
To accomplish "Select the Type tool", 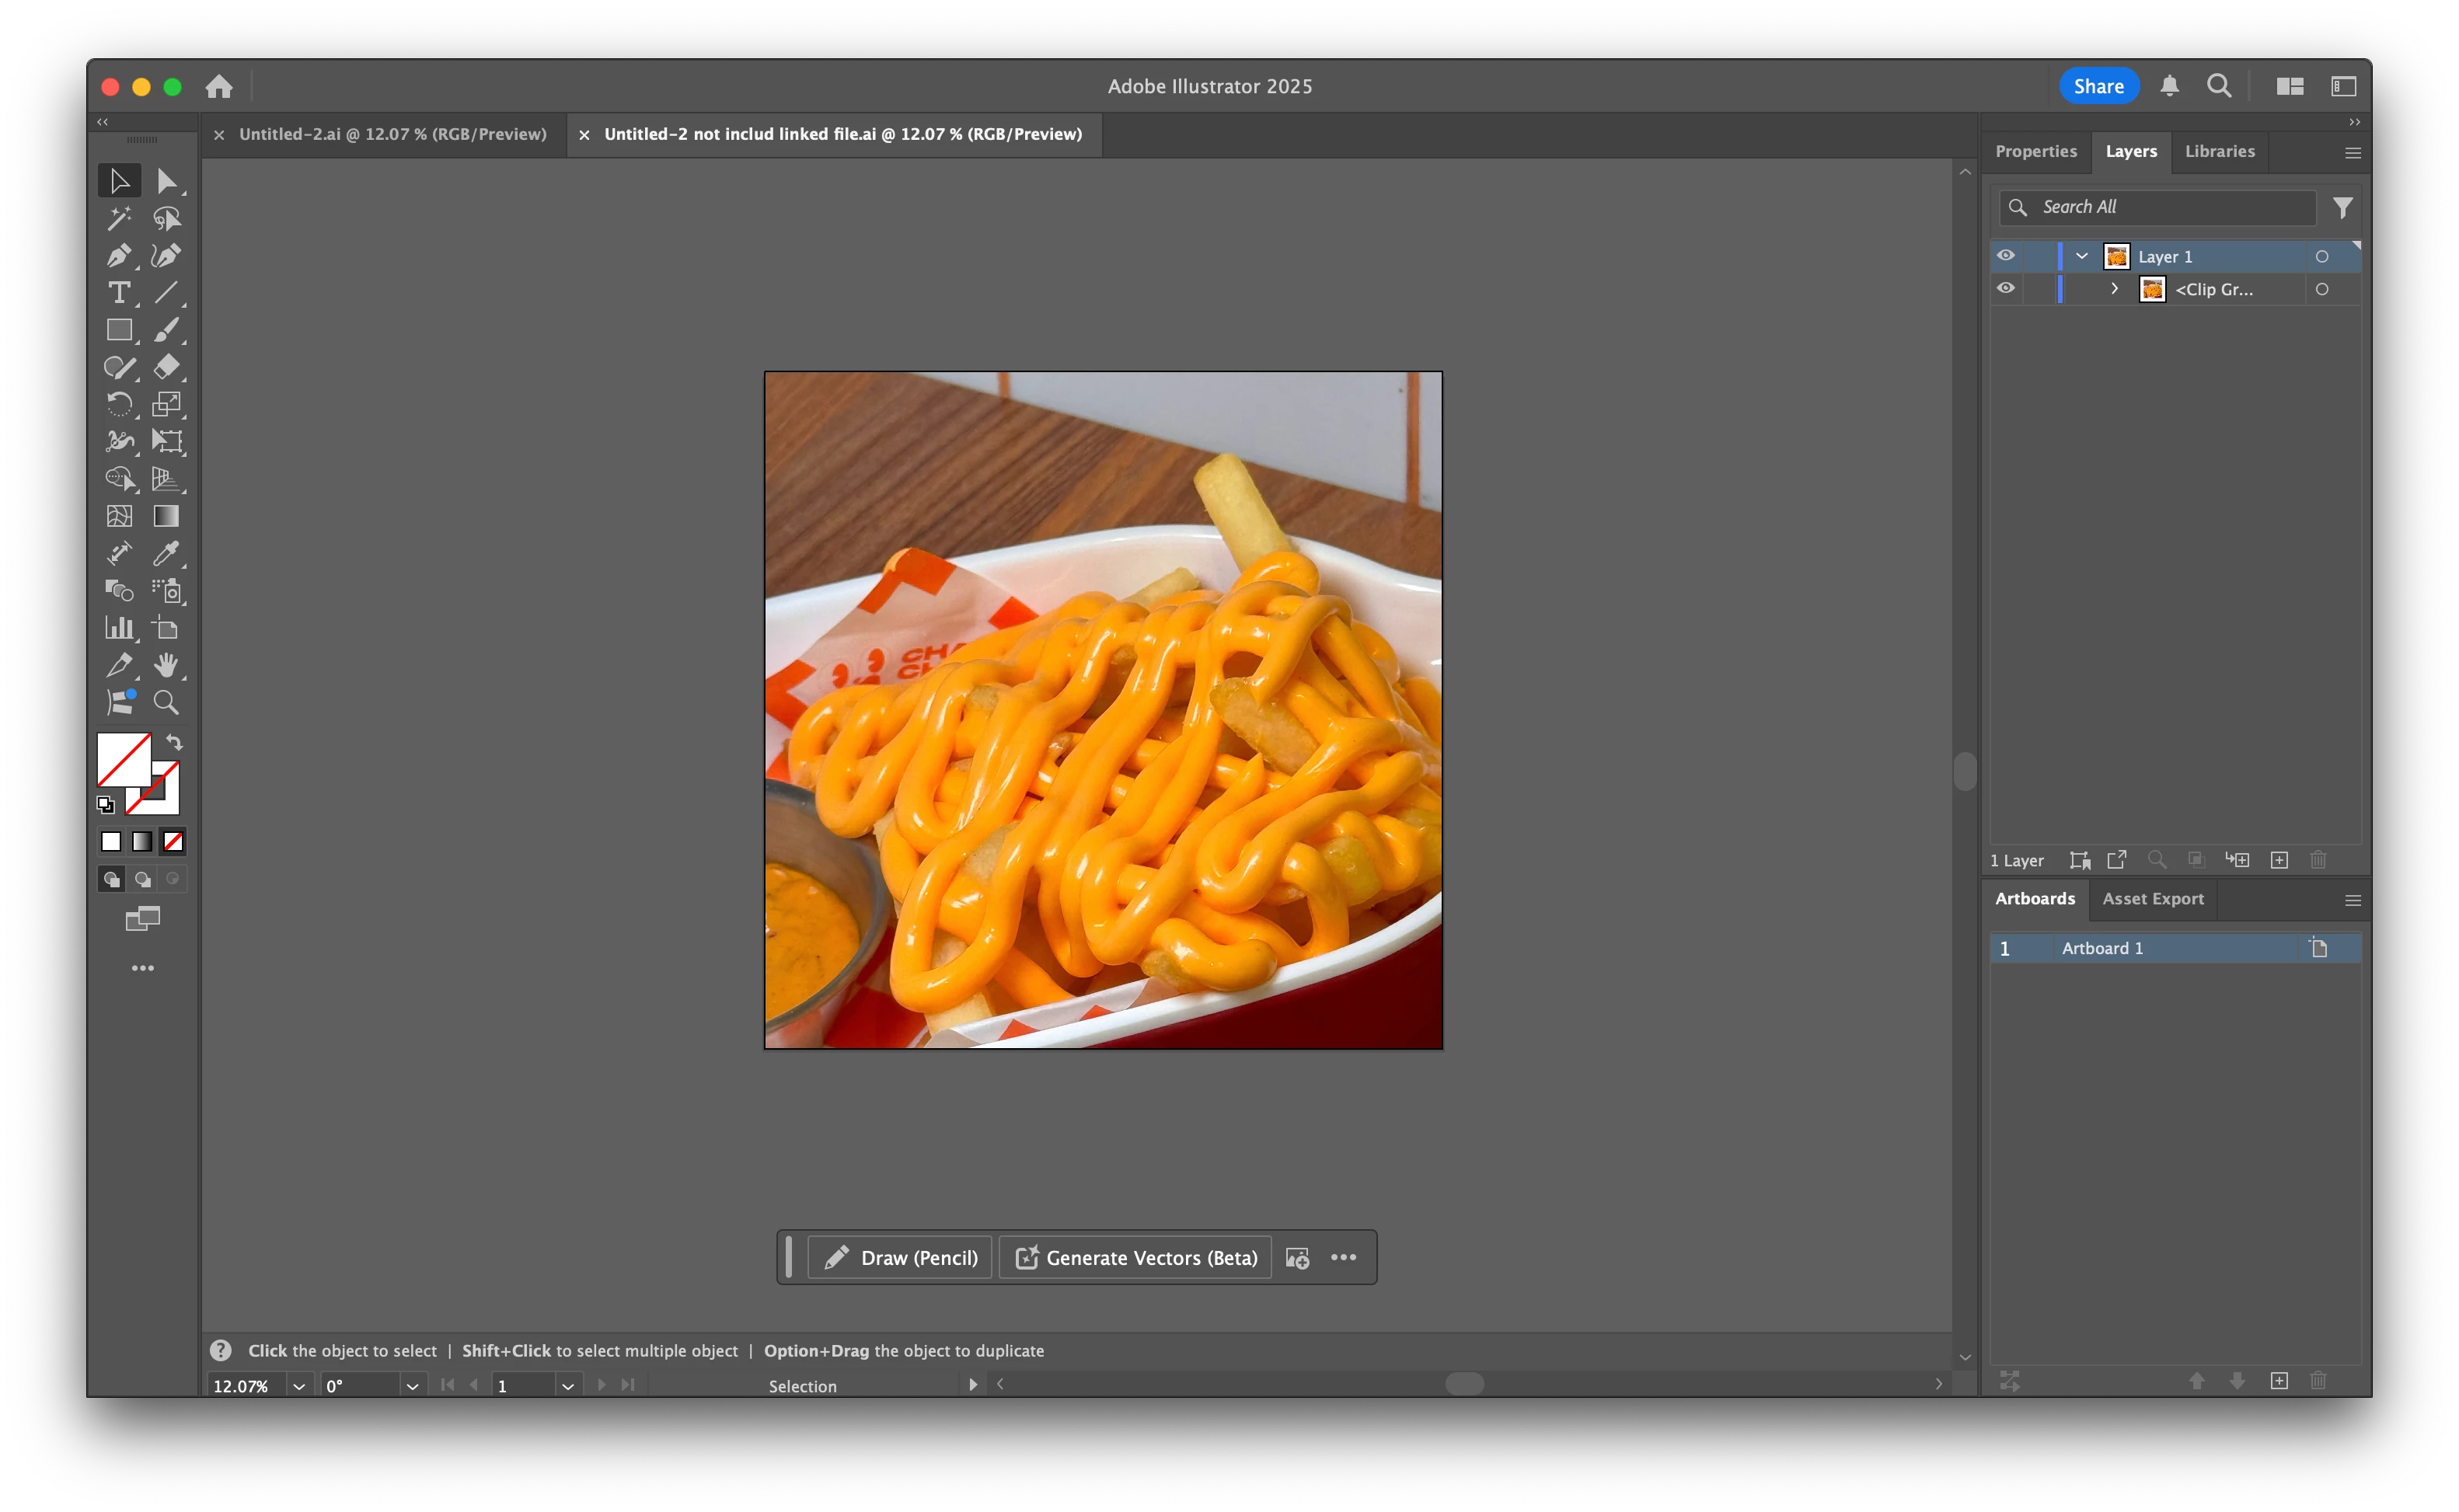I will pyautogui.click(x=118, y=293).
